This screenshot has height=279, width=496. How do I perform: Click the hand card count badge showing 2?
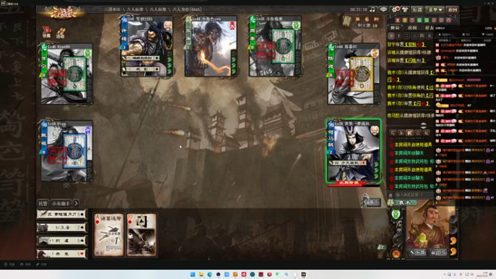(382, 247)
